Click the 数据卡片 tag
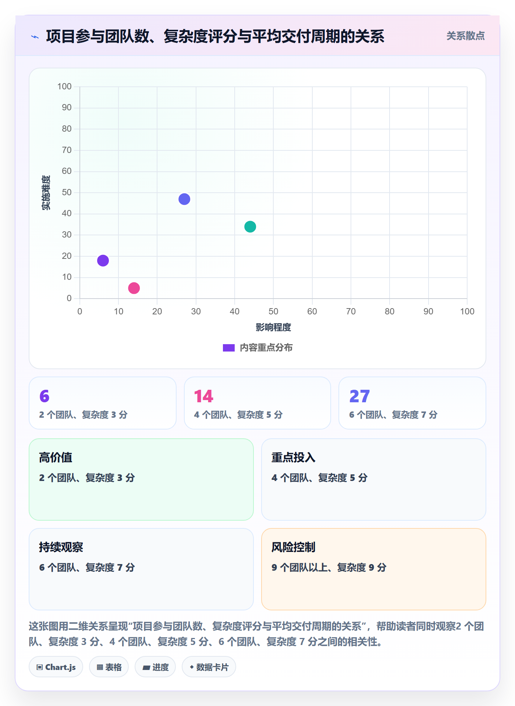Viewport: 515px width, 706px height. pos(209,667)
